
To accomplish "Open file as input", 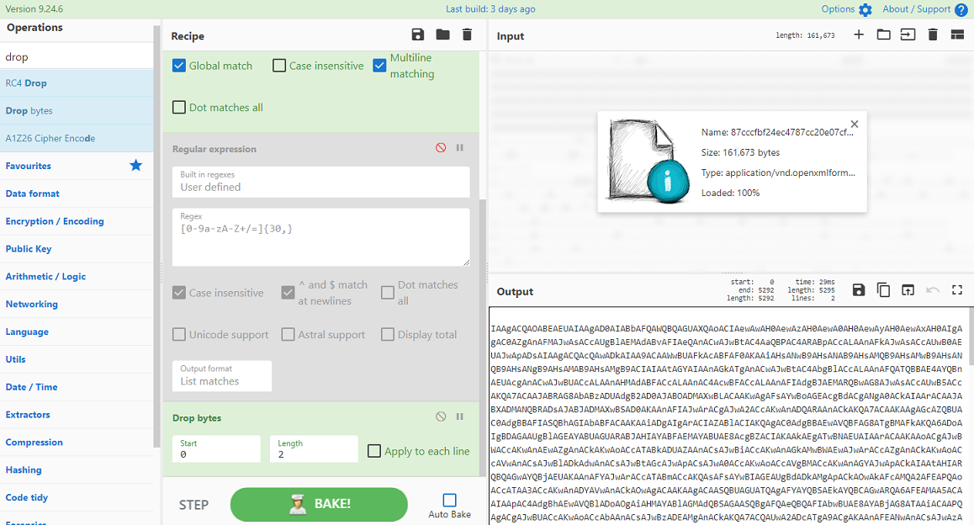I will click(x=908, y=34).
